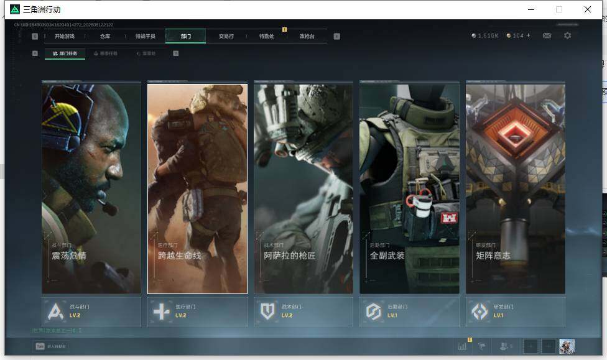Screen dimensions: 607x360
Task: Click the 战术部门 LV.2 label
Action: tap(287, 315)
